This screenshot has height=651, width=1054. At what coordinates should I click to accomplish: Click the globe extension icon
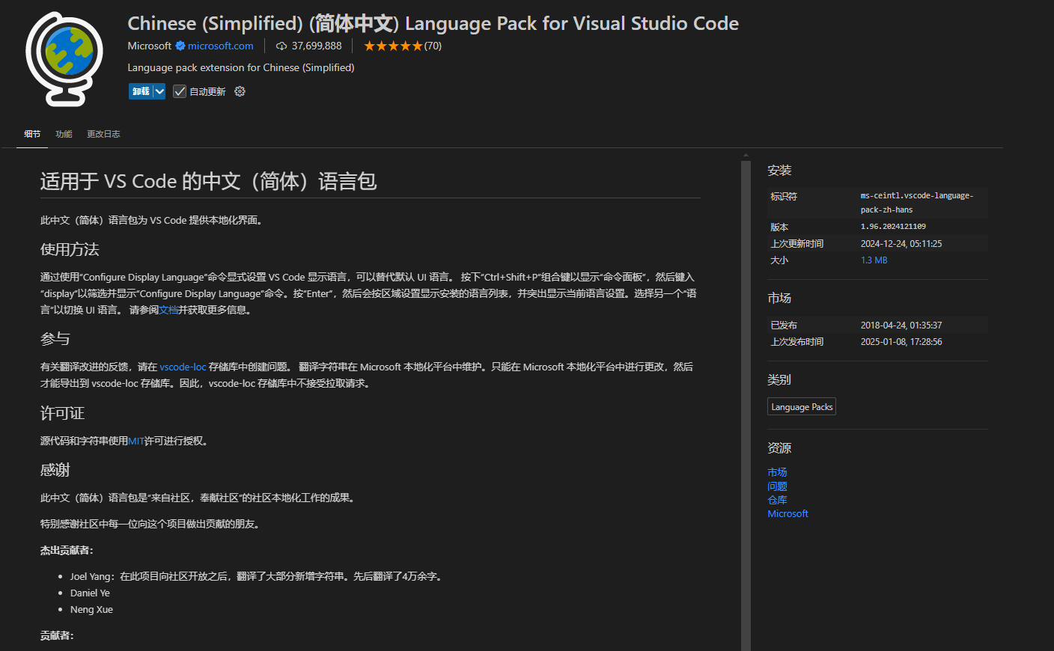coord(64,59)
